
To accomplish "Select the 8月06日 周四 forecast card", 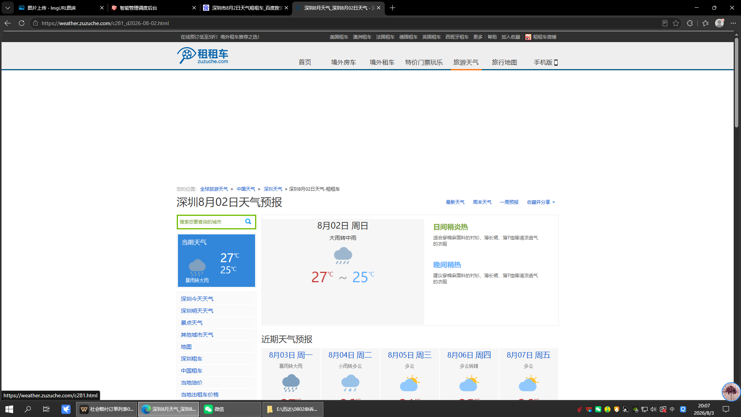I will tap(469, 374).
